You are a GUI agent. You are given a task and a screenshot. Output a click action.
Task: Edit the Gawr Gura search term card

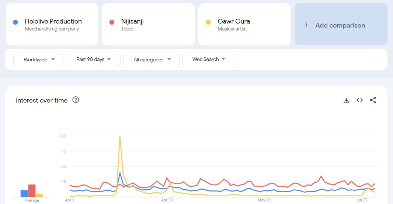[245, 25]
